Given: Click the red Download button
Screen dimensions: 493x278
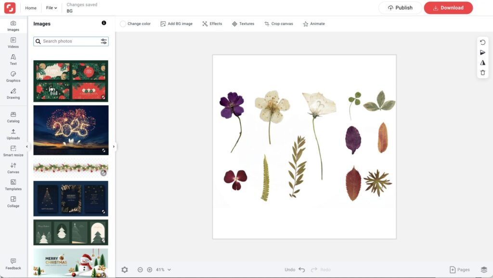Looking at the screenshot, I should (448, 8).
